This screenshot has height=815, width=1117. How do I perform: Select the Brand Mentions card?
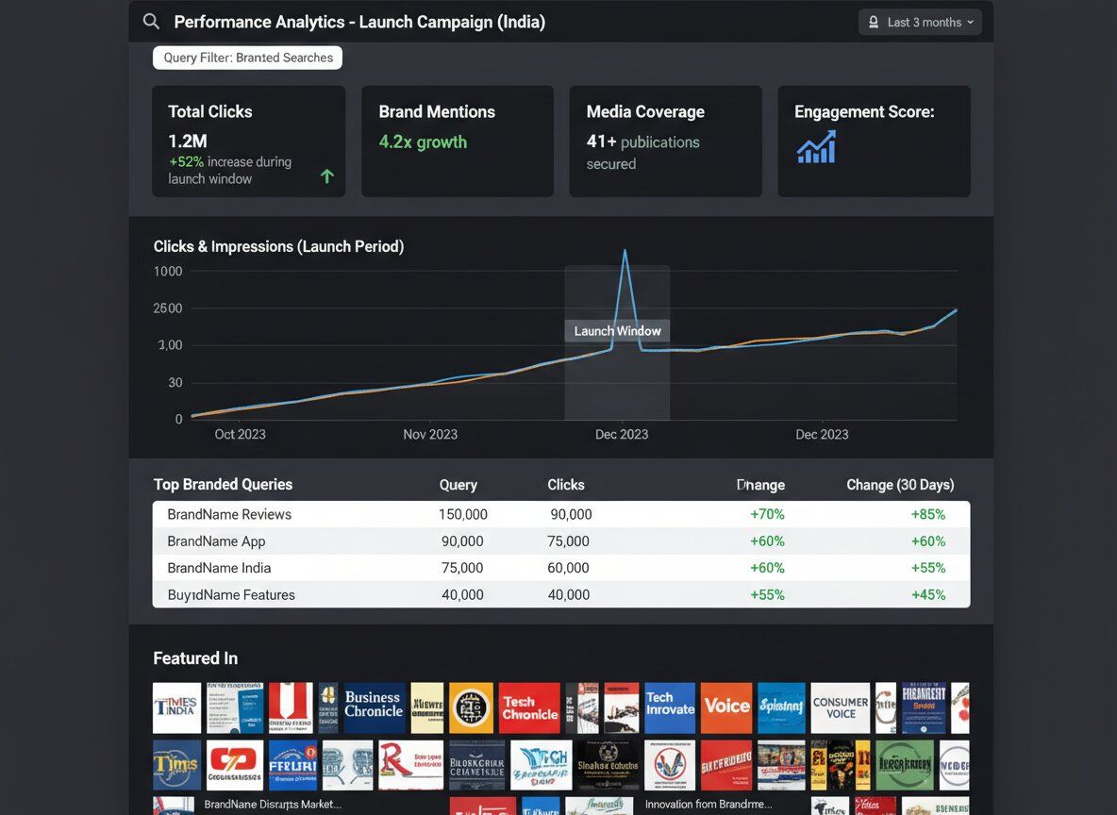point(457,141)
